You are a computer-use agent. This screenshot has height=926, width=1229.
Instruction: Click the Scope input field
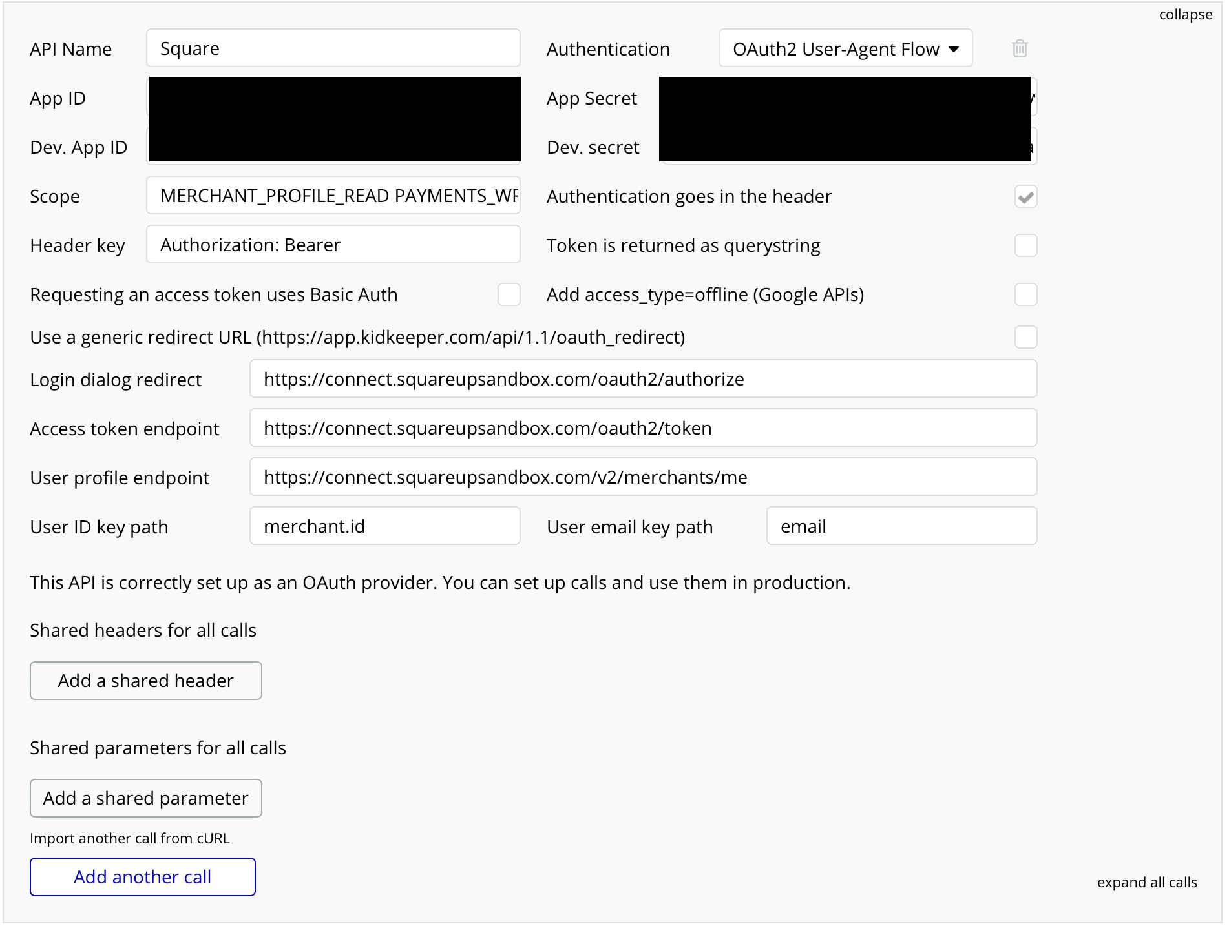(x=333, y=196)
